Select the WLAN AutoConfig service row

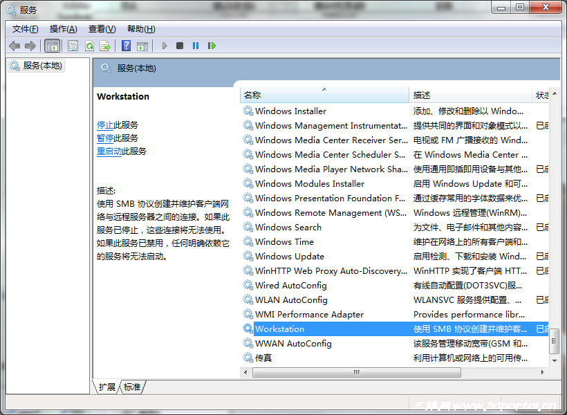click(x=395, y=299)
